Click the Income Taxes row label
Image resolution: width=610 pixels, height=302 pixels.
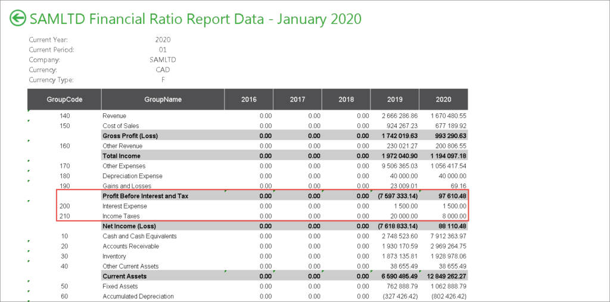(x=121, y=216)
